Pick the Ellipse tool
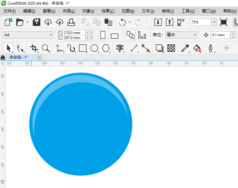Screen dimensions: 238x188 click(94, 48)
